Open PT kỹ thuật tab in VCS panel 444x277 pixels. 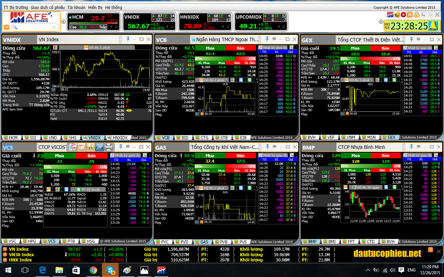pos(88,190)
